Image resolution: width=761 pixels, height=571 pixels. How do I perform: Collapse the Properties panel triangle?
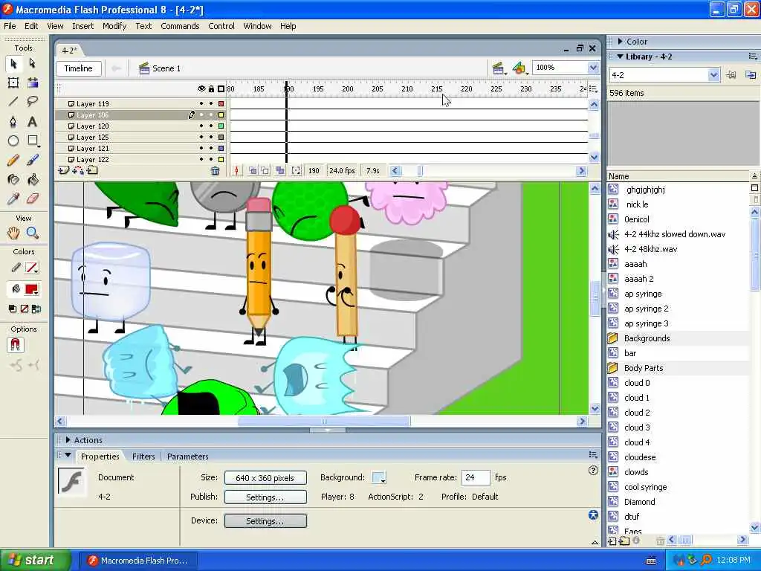click(68, 456)
